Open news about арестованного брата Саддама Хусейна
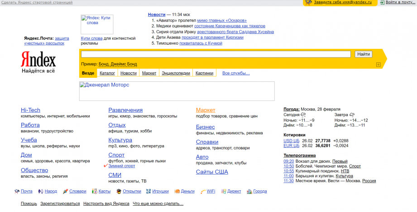Image resolution: width=417 pixels, height=212 pixels. click(x=235, y=32)
